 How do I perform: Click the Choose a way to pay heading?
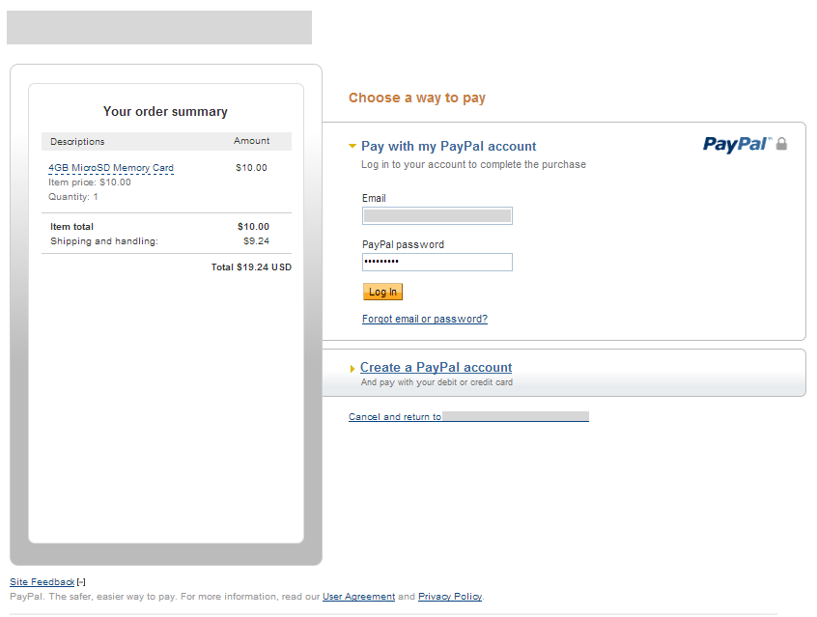click(x=417, y=98)
